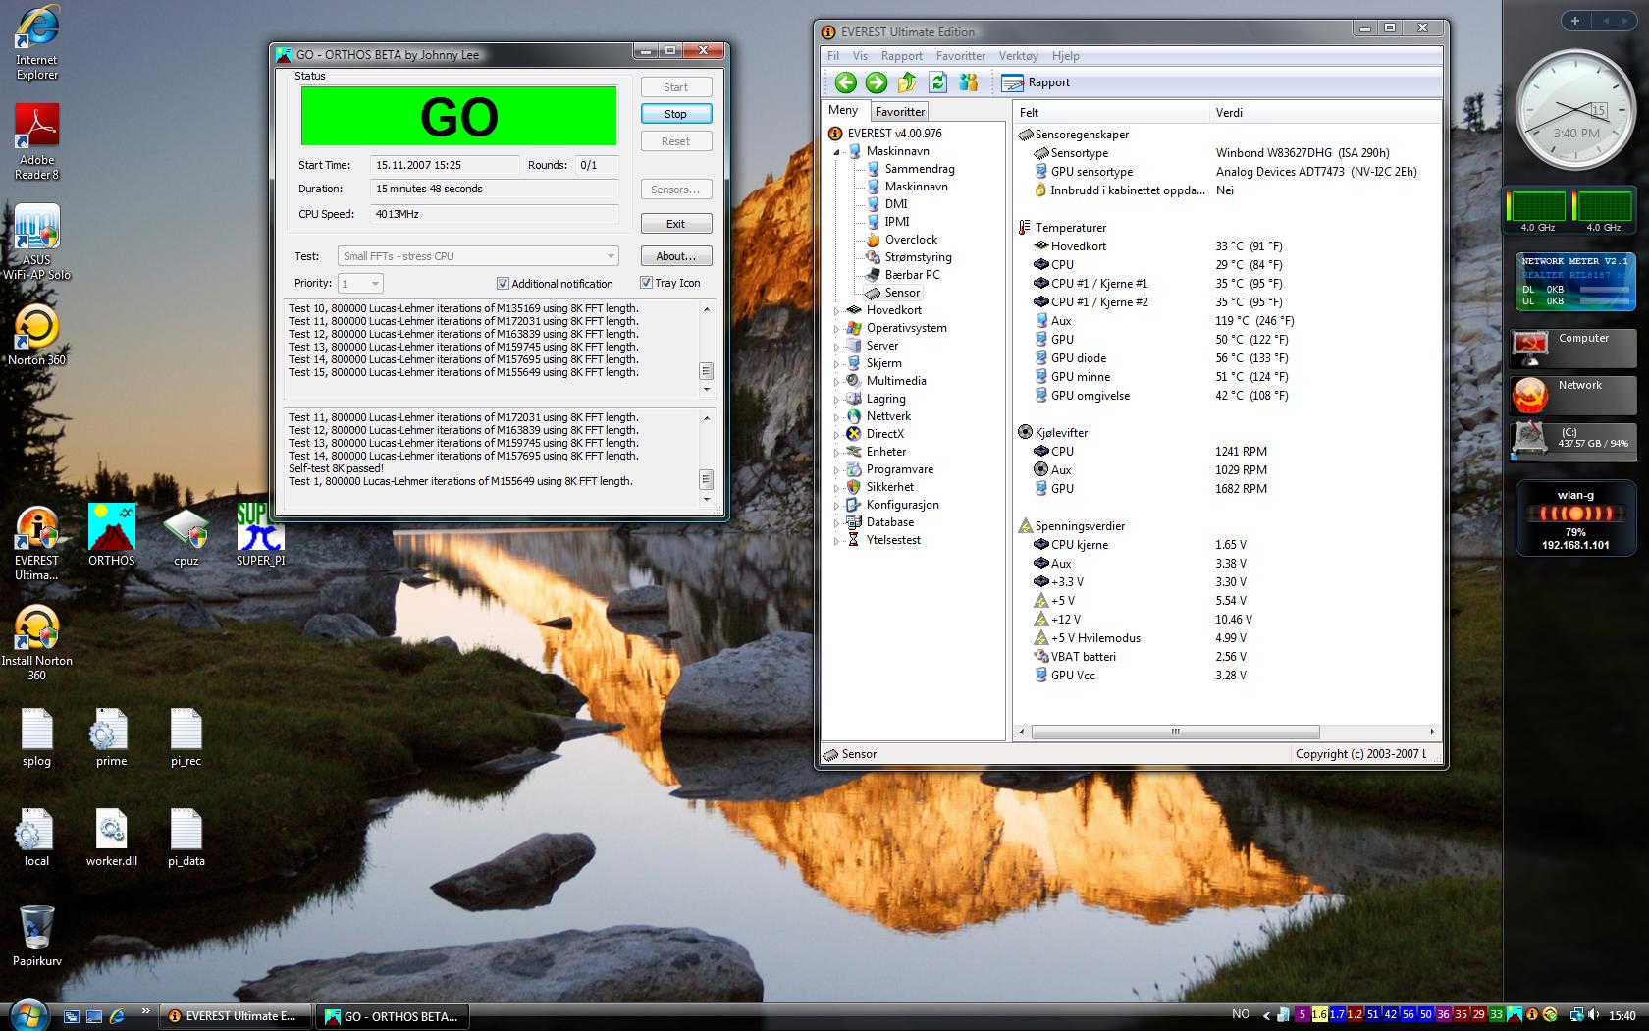The height and width of the screenshot is (1031, 1649).
Task: Open the Vis menu in EVEREST
Action: point(860,56)
